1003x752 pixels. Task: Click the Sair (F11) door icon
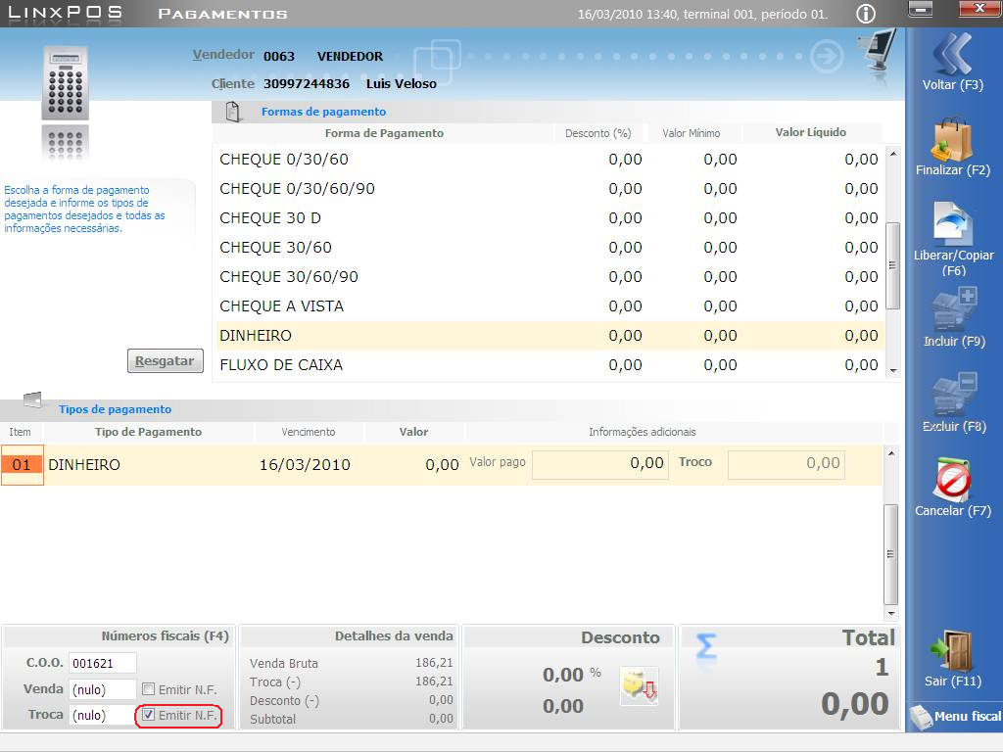pos(952,651)
